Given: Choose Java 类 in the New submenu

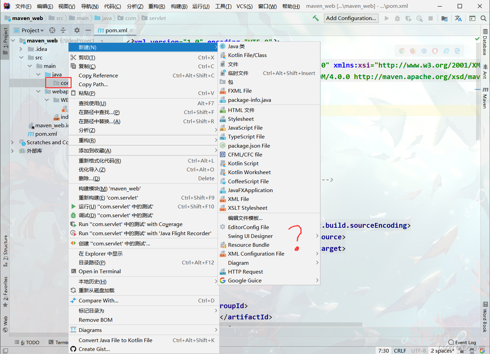Looking at the screenshot, I should click(269, 46).
